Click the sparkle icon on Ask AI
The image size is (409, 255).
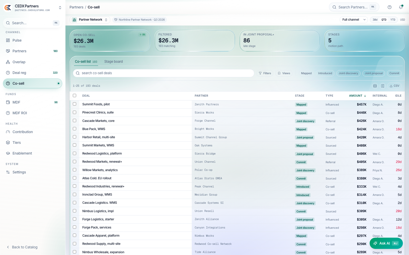375,243
